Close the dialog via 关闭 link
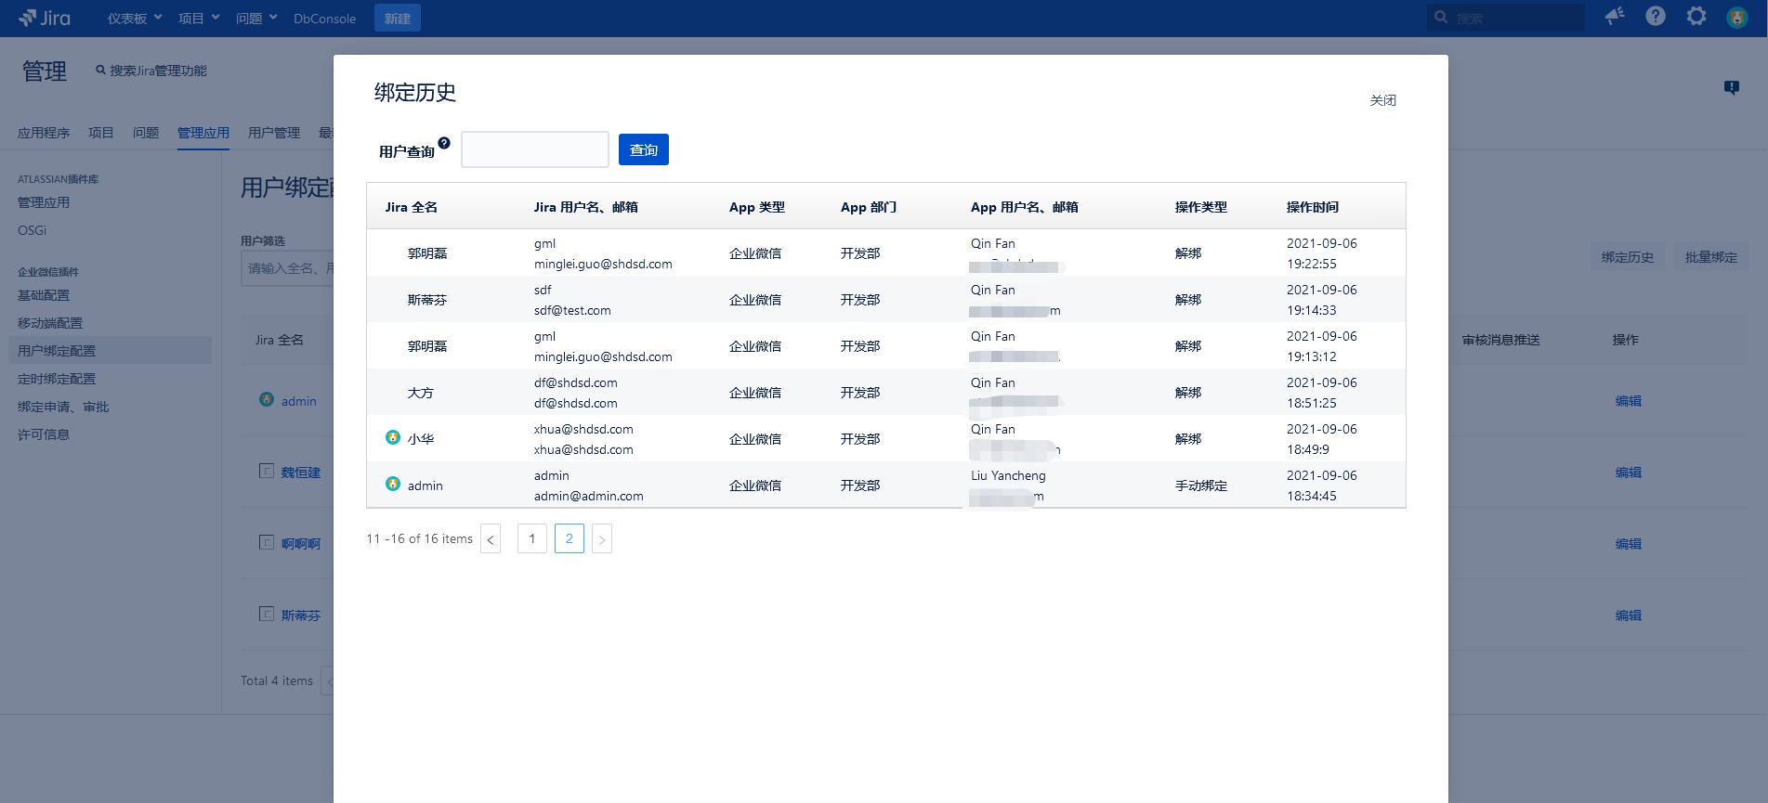The height and width of the screenshot is (803, 1768). (1382, 100)
